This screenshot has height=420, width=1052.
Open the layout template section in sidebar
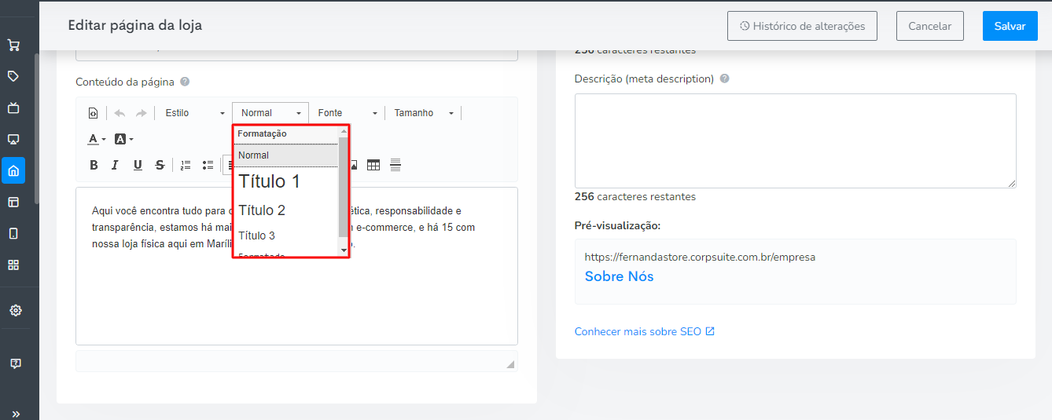pyautogui.click(x=13, y=202)
